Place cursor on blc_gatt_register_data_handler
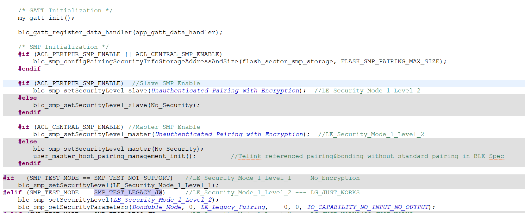Viewport: 525px width, 213px height. coord(75,32)
